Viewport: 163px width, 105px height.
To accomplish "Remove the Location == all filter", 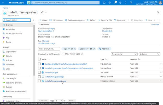I will 94,49.
